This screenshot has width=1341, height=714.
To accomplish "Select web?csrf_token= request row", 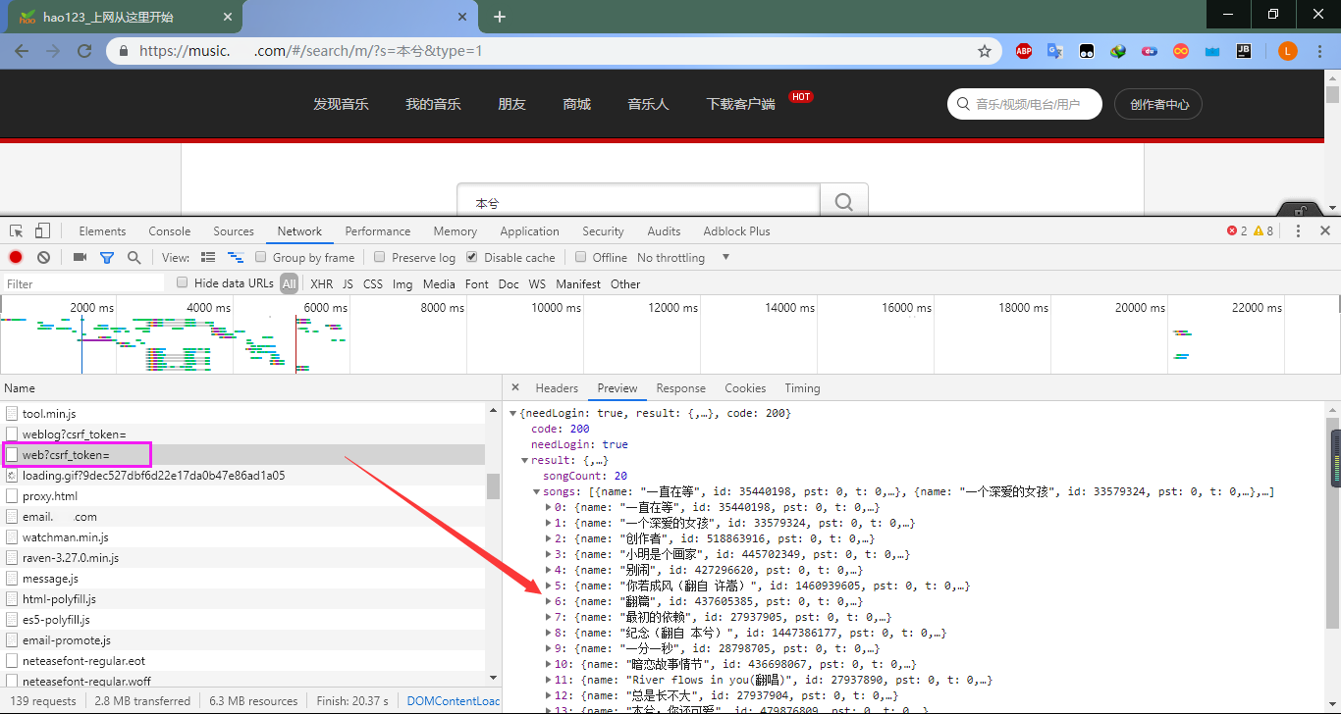I will tap(242, 455).
